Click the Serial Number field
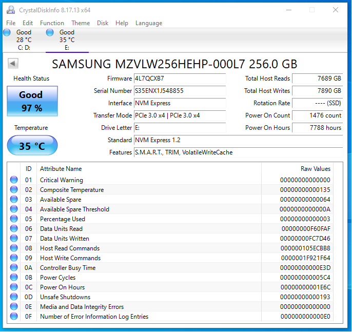The width and height of the screenshot is (352, 332). pyautogui.click(x=179, y=91)
